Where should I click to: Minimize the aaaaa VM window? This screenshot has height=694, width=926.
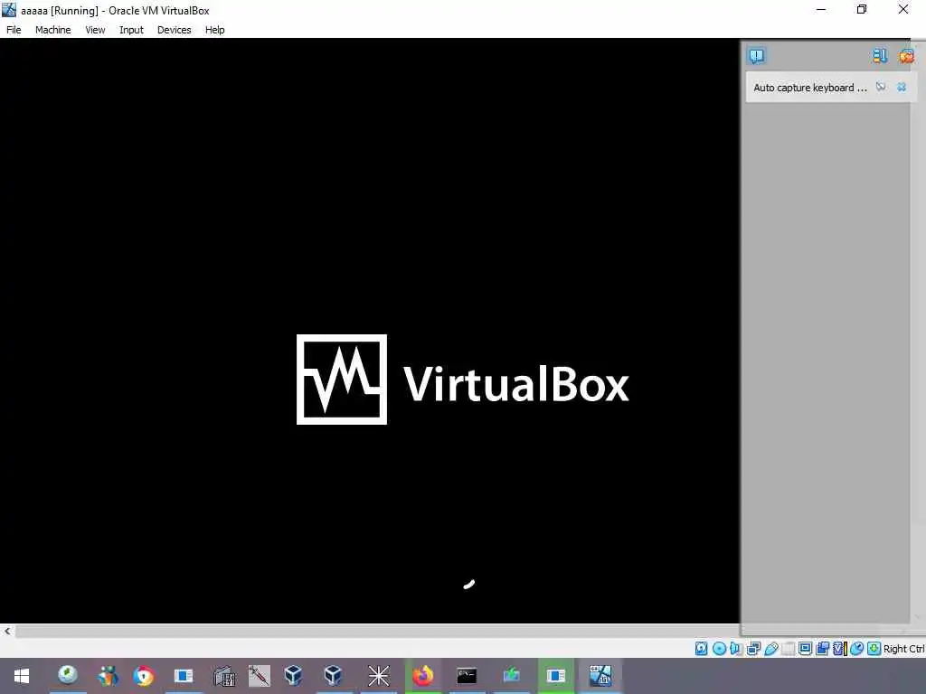point(821,9)
